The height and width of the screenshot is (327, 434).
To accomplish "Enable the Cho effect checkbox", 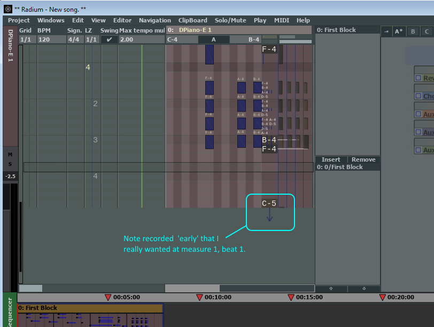I will pos(419,95).
